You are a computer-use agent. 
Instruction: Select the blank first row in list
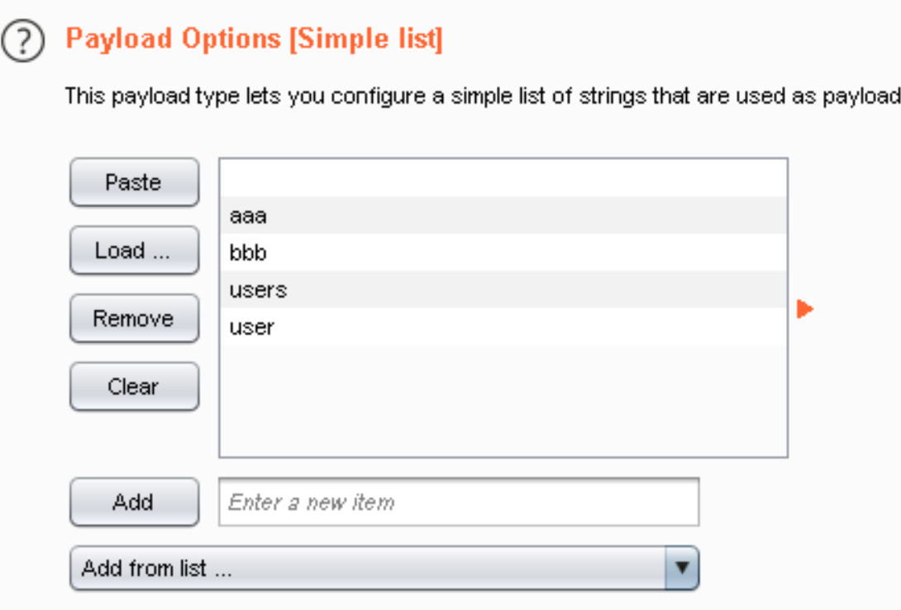click(503, 178)
